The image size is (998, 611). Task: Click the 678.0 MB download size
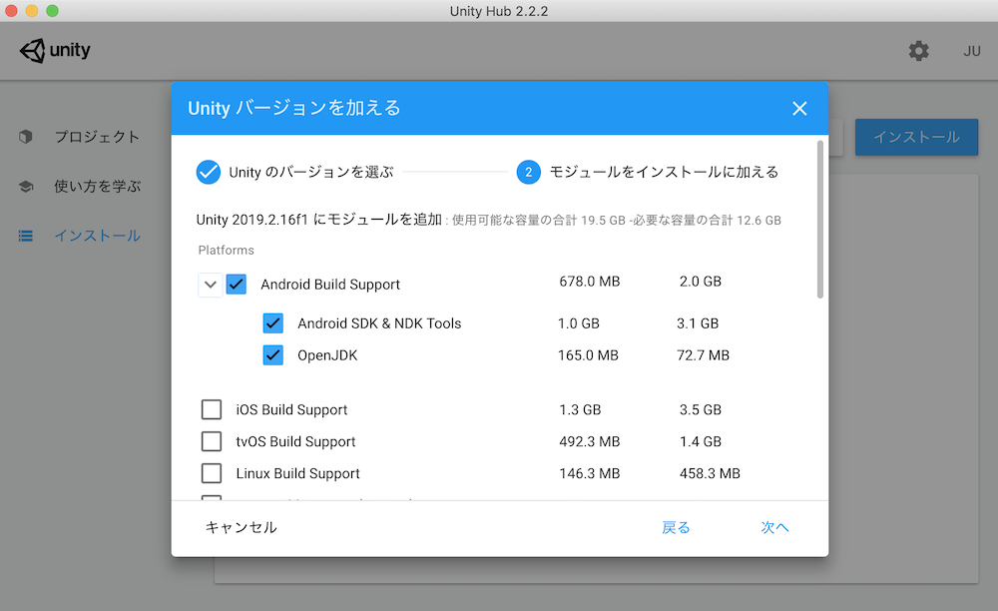pos(590,282)
